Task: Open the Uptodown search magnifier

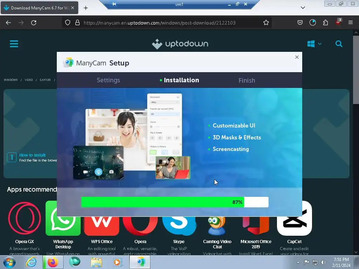Action: [x=339, y=44]
